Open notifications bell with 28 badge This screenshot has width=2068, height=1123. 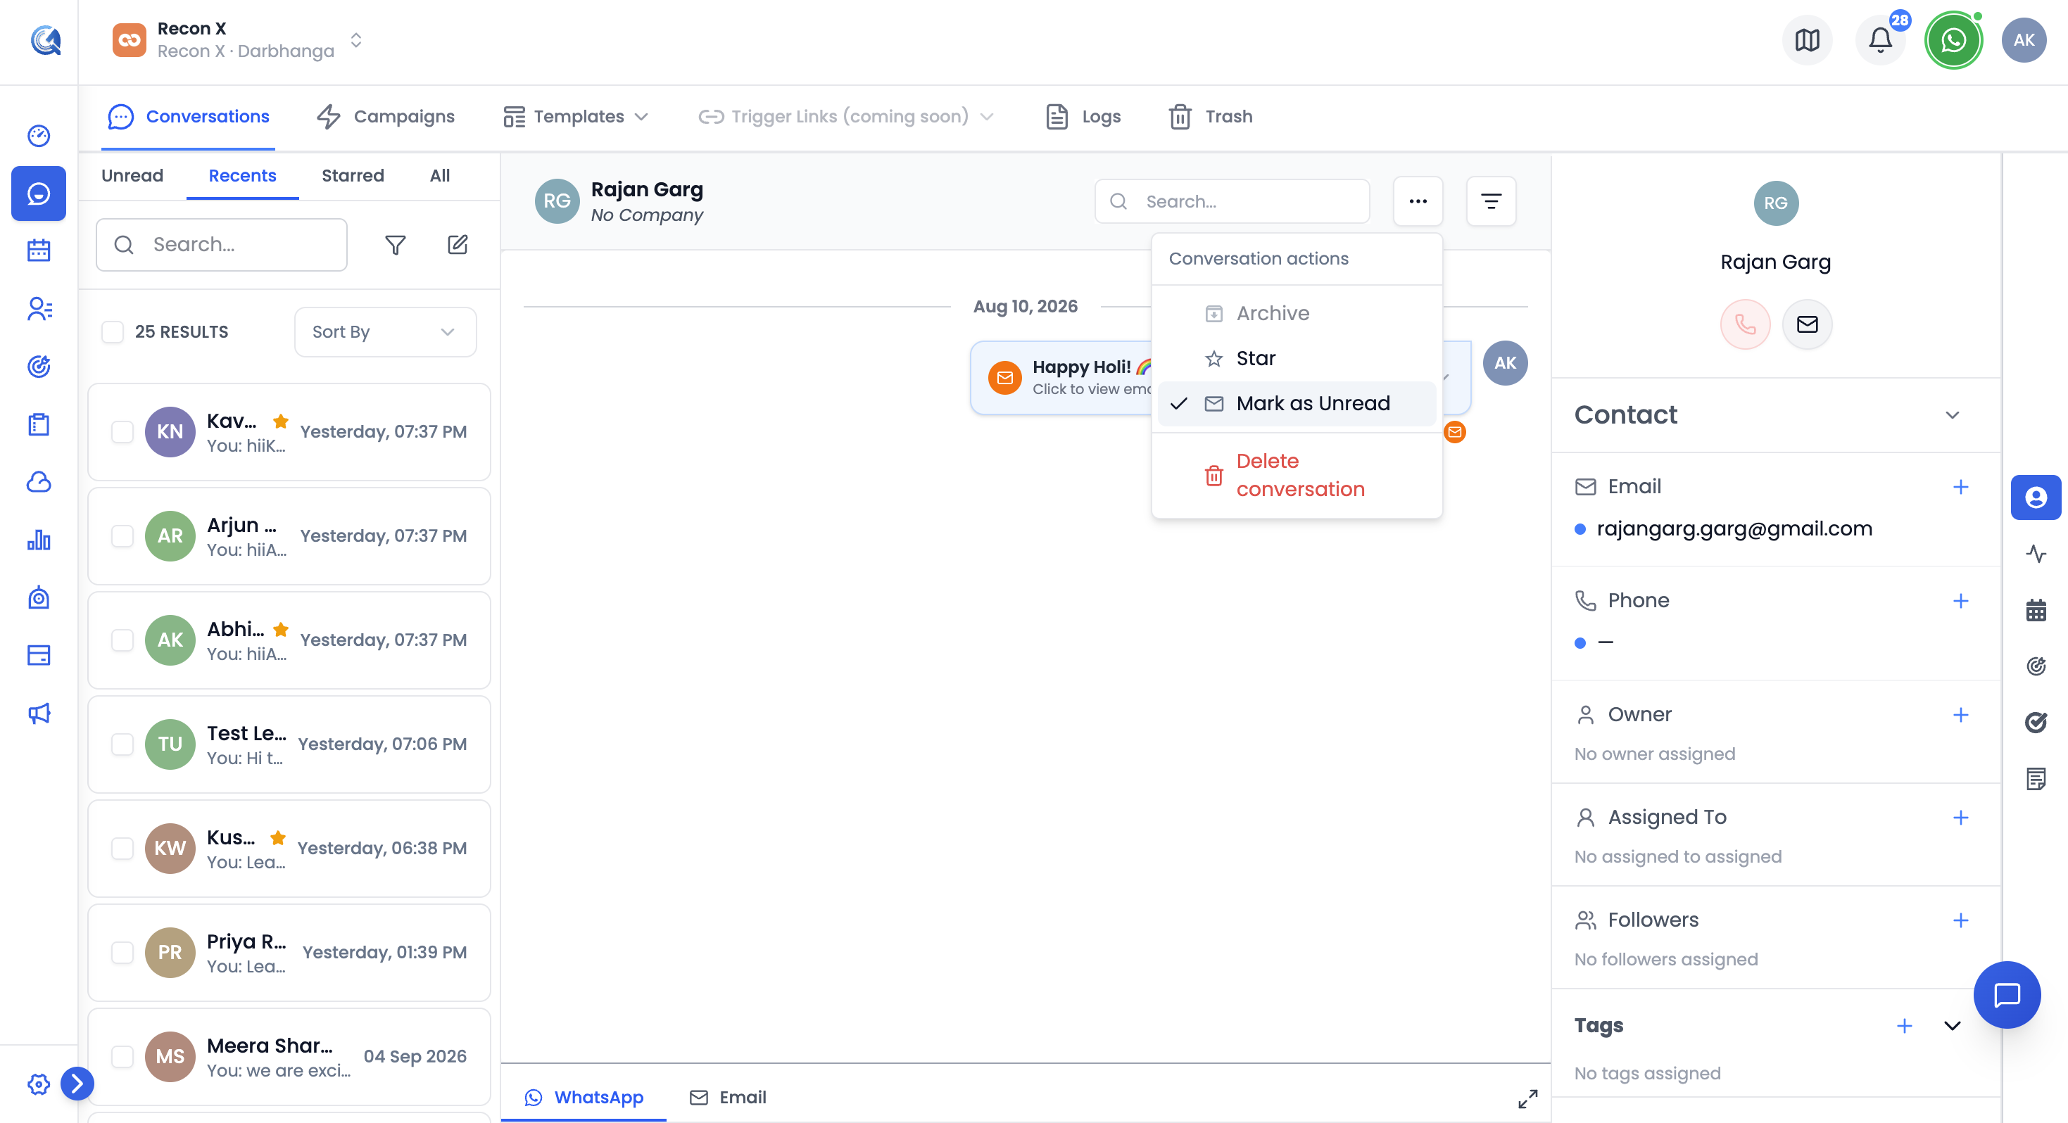tap(1880, 40)
